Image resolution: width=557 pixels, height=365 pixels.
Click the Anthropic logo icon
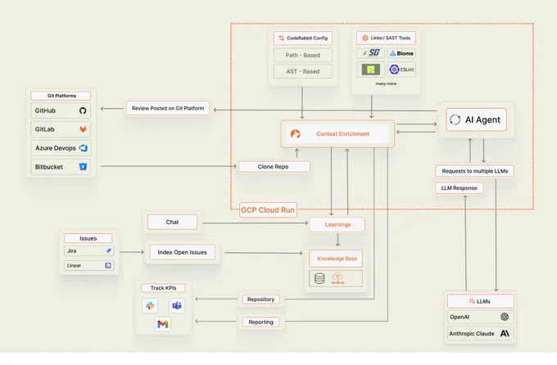pyautogui.click(x=505, y=333)
